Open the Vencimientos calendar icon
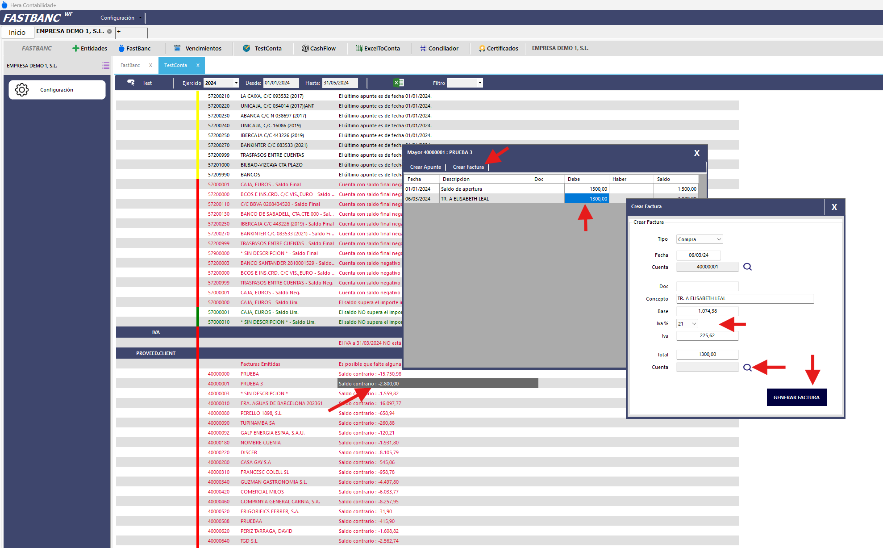Image resolution: width=883 pixels, height=548 pixels. [177, 48]
